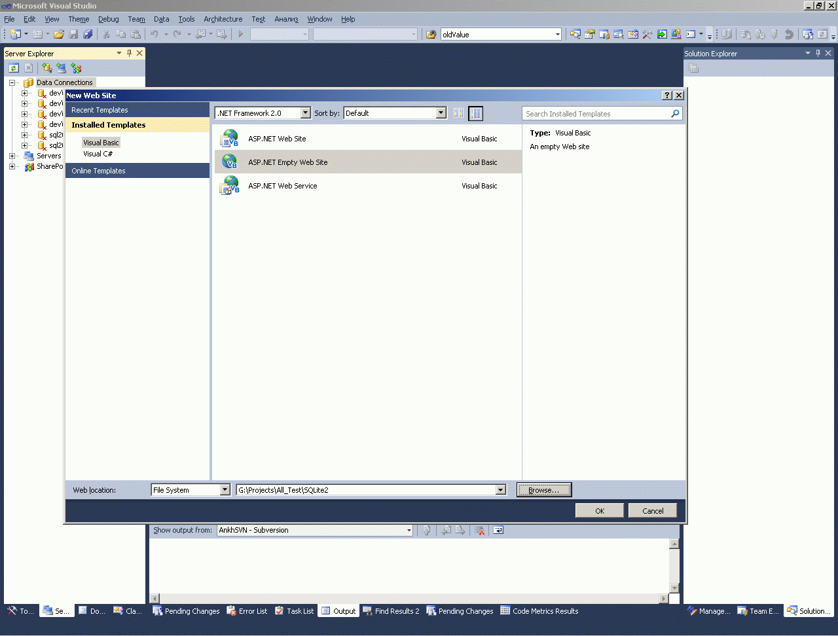838x636 pixels.
Task: Open the Server Explorer window position dropdown arrow
Action: click(x=118, y=53)
